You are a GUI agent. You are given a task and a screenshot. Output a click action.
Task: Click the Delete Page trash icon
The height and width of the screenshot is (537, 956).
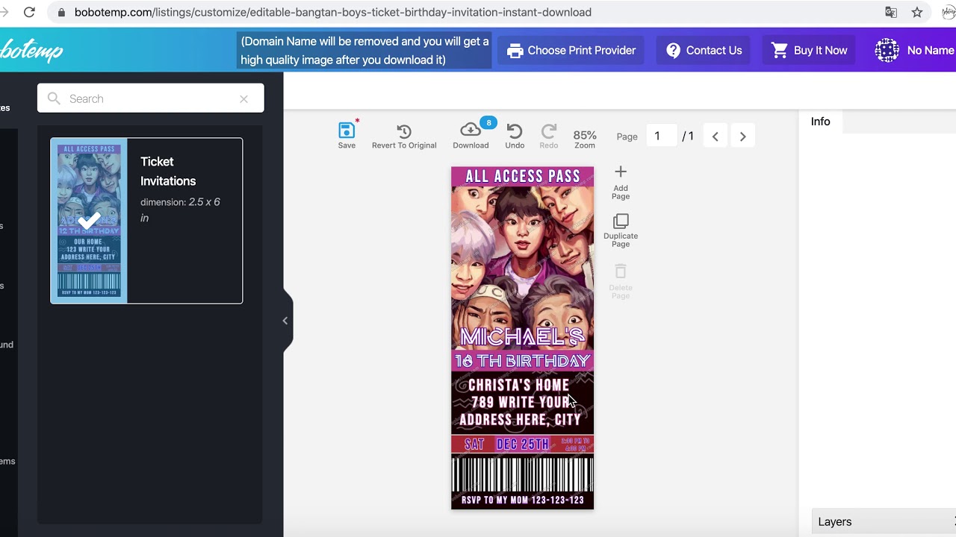pyautogui.click(x=621, y=271)
